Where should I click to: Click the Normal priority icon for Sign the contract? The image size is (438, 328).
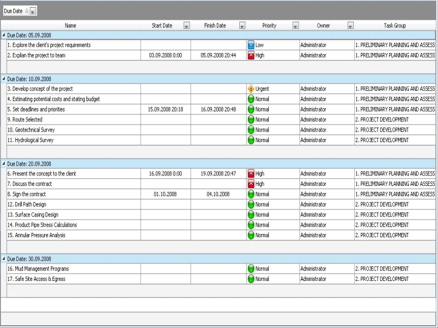(251, 194)
